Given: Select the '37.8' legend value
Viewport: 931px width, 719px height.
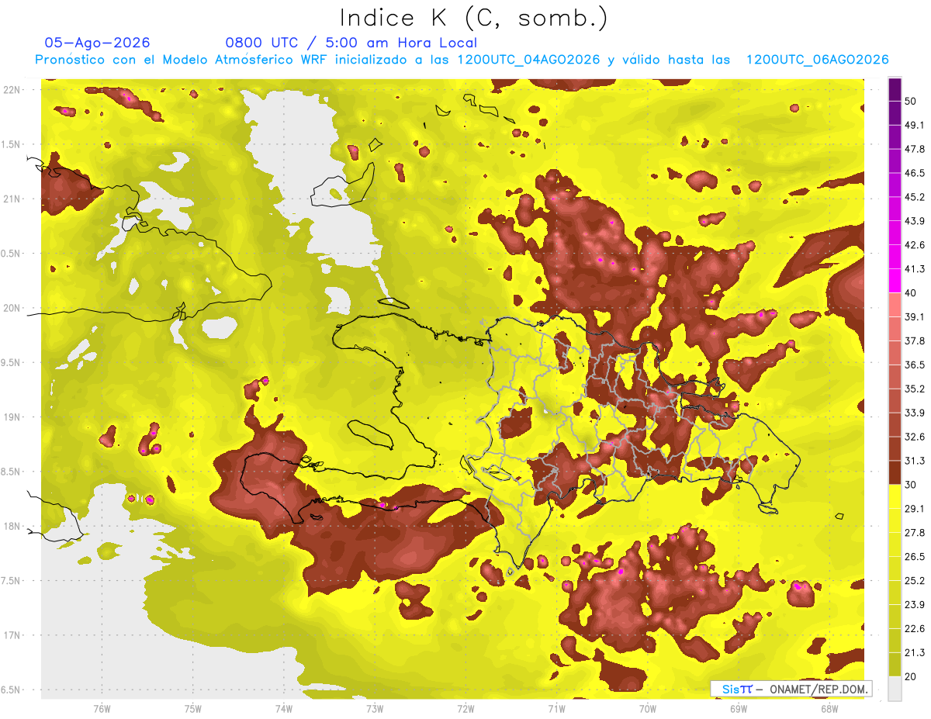Looking at the screenshot, I should pos(914,340).
